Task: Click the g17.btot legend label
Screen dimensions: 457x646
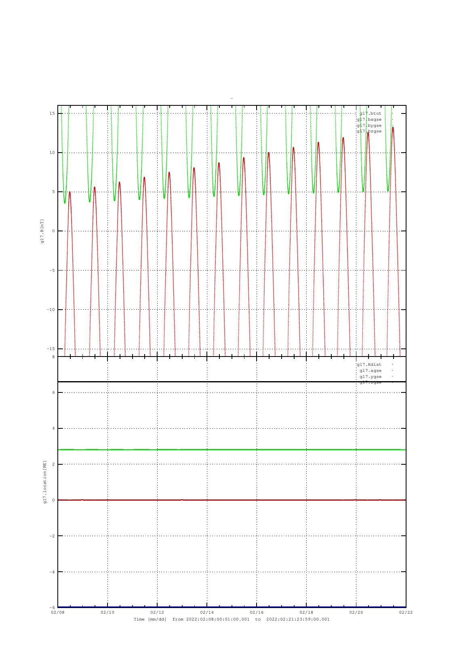Action: (x=370, y=113)
